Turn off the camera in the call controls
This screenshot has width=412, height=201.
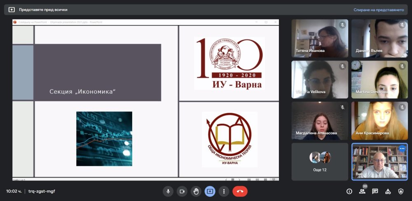pyautogui.click(x=182, y=192)
